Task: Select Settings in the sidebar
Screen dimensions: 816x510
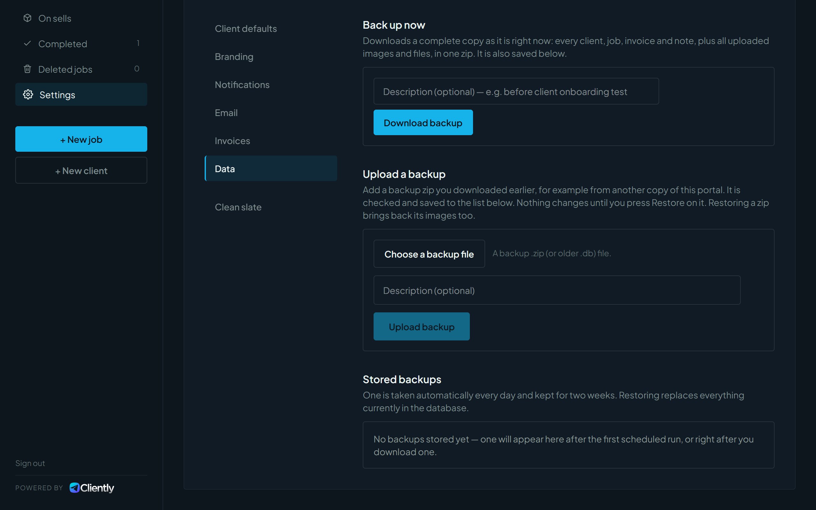Action: tap(81, 94)
